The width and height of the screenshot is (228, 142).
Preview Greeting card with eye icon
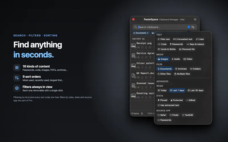tap(139, 97)
